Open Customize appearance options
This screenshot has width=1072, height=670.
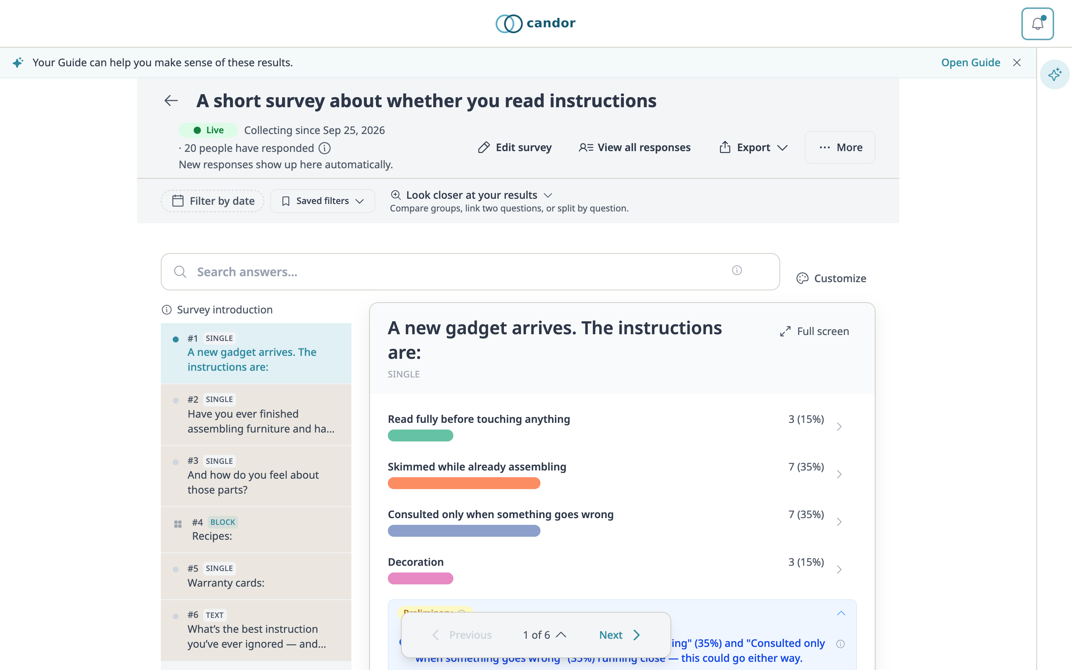pyautogui.click(x=831, y=278)
